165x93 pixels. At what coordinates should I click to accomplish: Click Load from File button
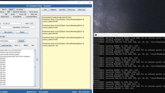(x=6, y=45)
